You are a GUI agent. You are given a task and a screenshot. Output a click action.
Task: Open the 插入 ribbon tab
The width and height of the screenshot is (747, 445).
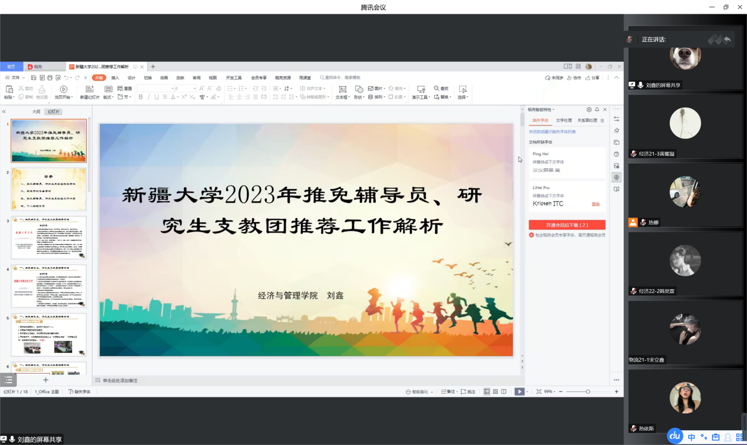click(x=115, y=77)
